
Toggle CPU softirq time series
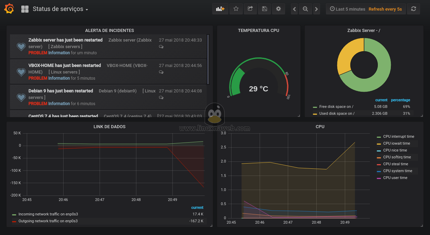(x=397, y=157)
